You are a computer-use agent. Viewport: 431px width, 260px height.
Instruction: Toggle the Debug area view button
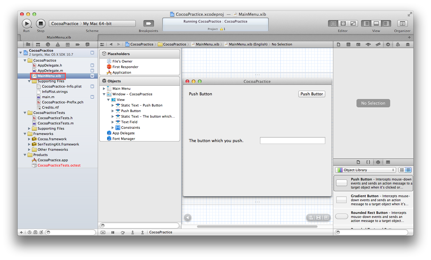tap(376, 24)
